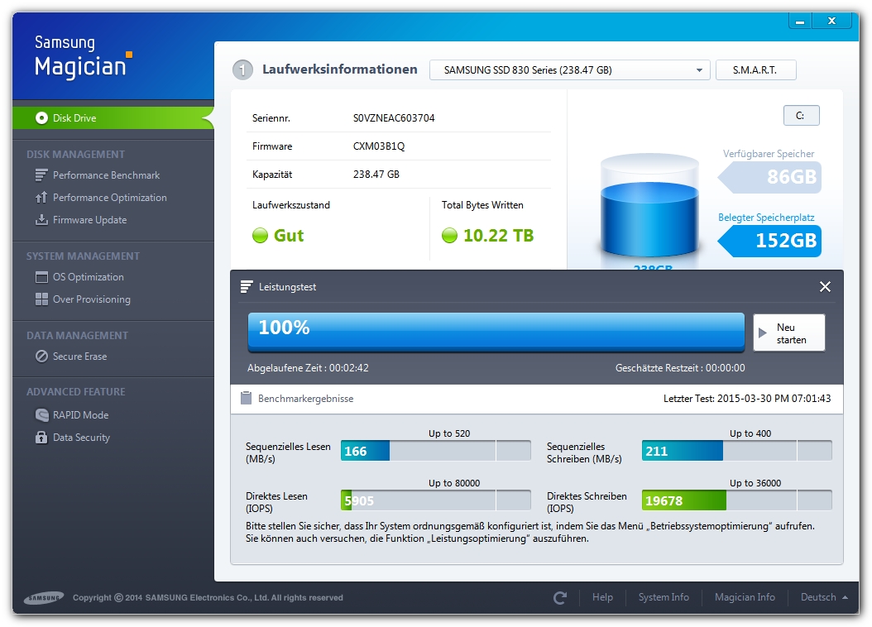The height and width of the screenshot is (627, 872).
Task: Expand the Deutsch language selector
Action: [x=824, y=597]
